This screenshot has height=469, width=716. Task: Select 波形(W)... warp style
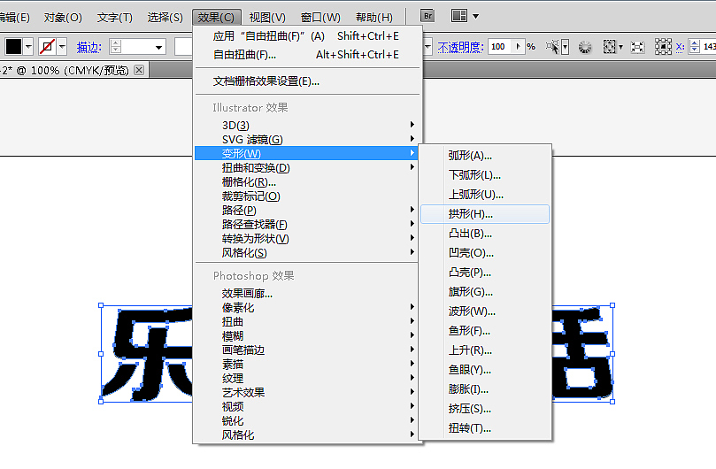coord(485,311)
